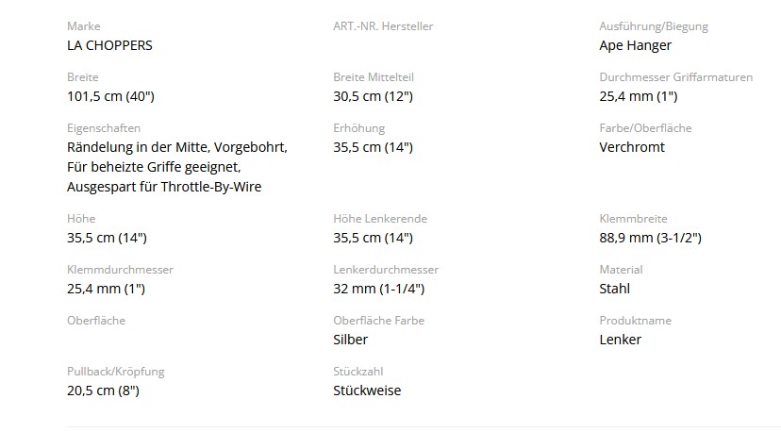Click the Produktname value Lenker

coord(620,340)
